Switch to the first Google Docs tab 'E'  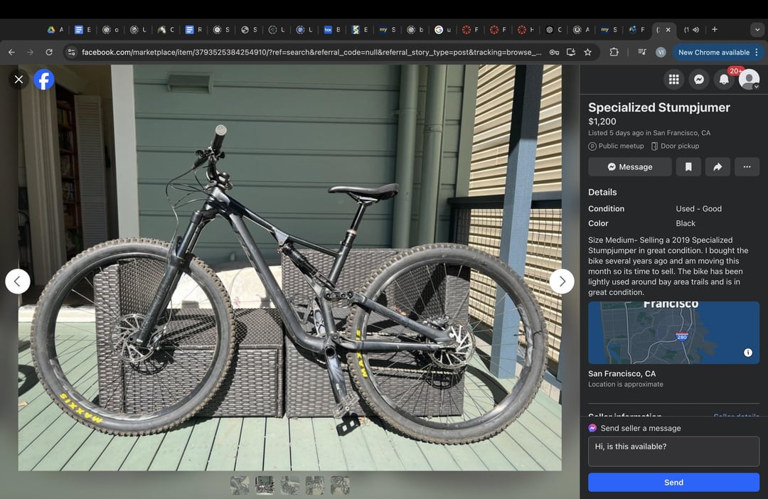click(x=82, y=30)
